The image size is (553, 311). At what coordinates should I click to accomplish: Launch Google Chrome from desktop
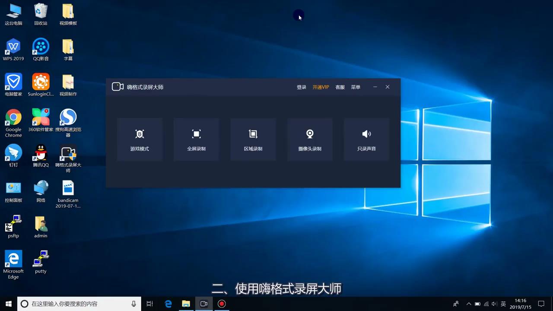tap(13, 123)
